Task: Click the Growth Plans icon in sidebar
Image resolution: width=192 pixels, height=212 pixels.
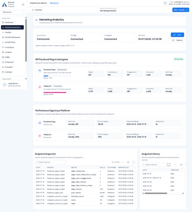Action: click(x=3, y=42)
